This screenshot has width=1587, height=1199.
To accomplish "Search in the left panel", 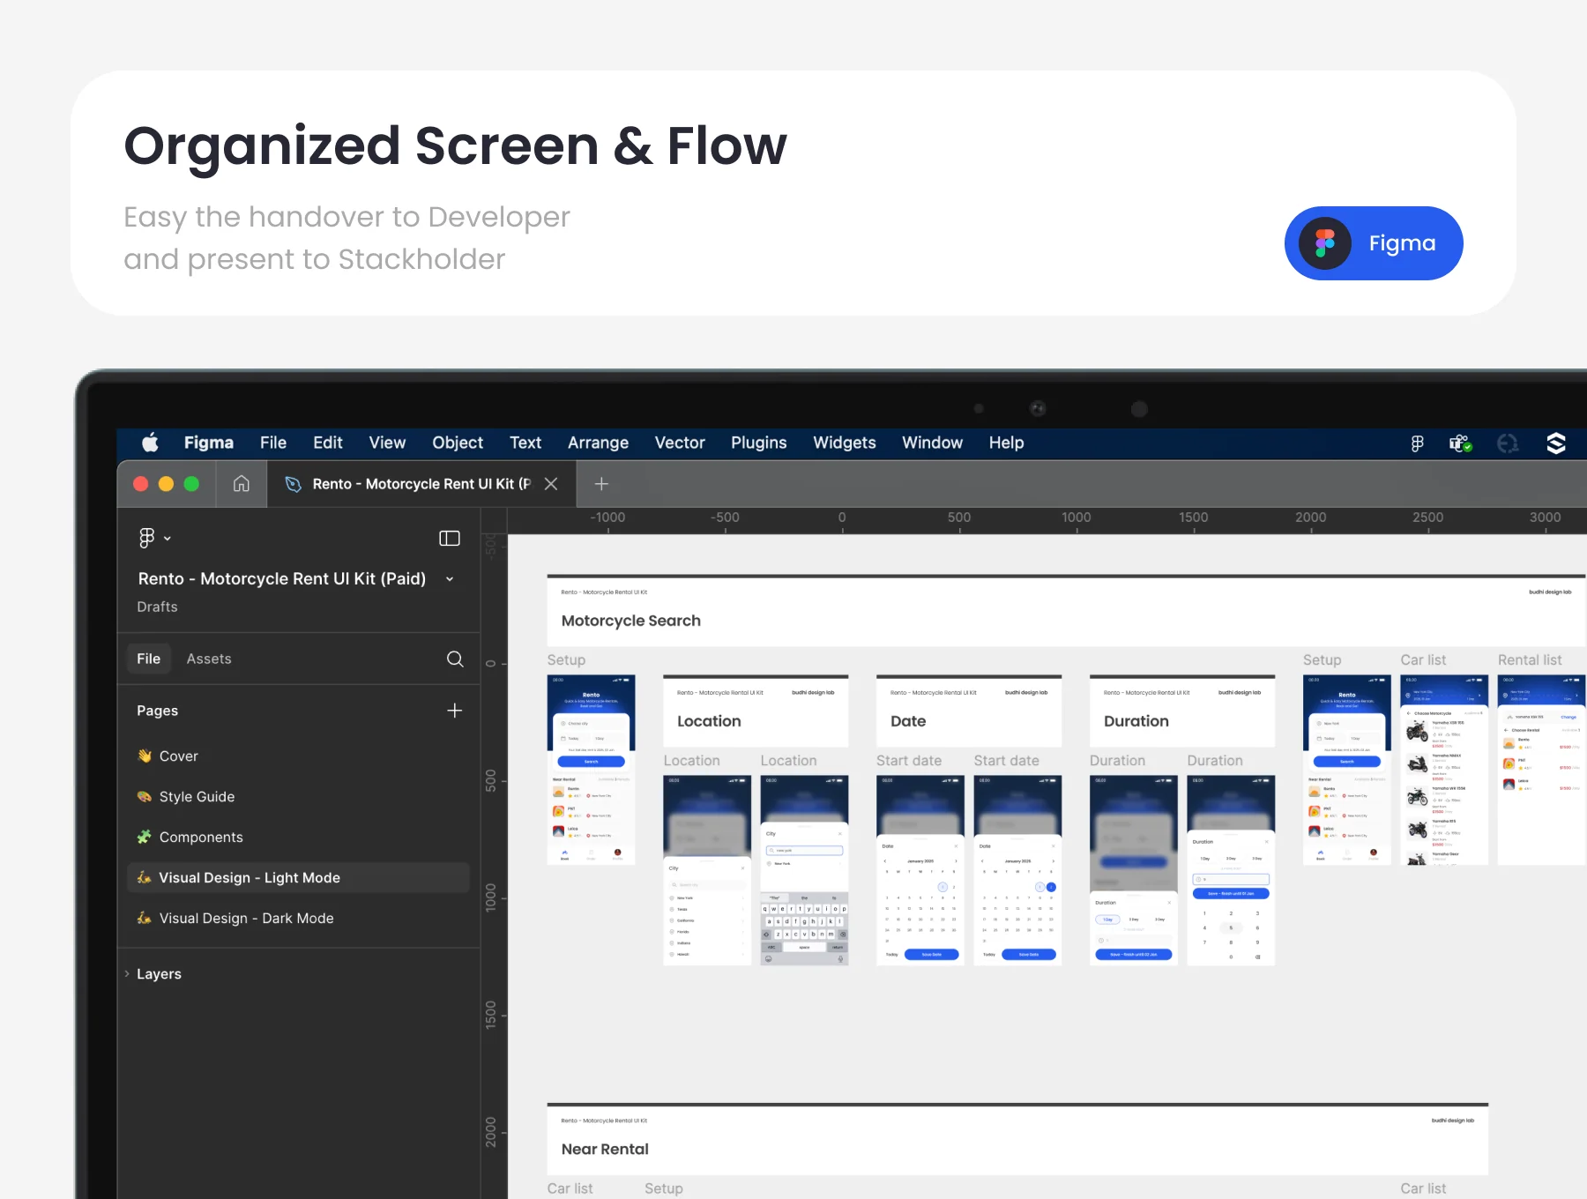I will 455,659.
